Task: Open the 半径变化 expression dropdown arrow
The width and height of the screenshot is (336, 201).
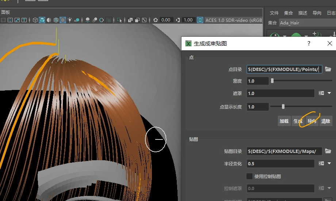Action: 329,163
